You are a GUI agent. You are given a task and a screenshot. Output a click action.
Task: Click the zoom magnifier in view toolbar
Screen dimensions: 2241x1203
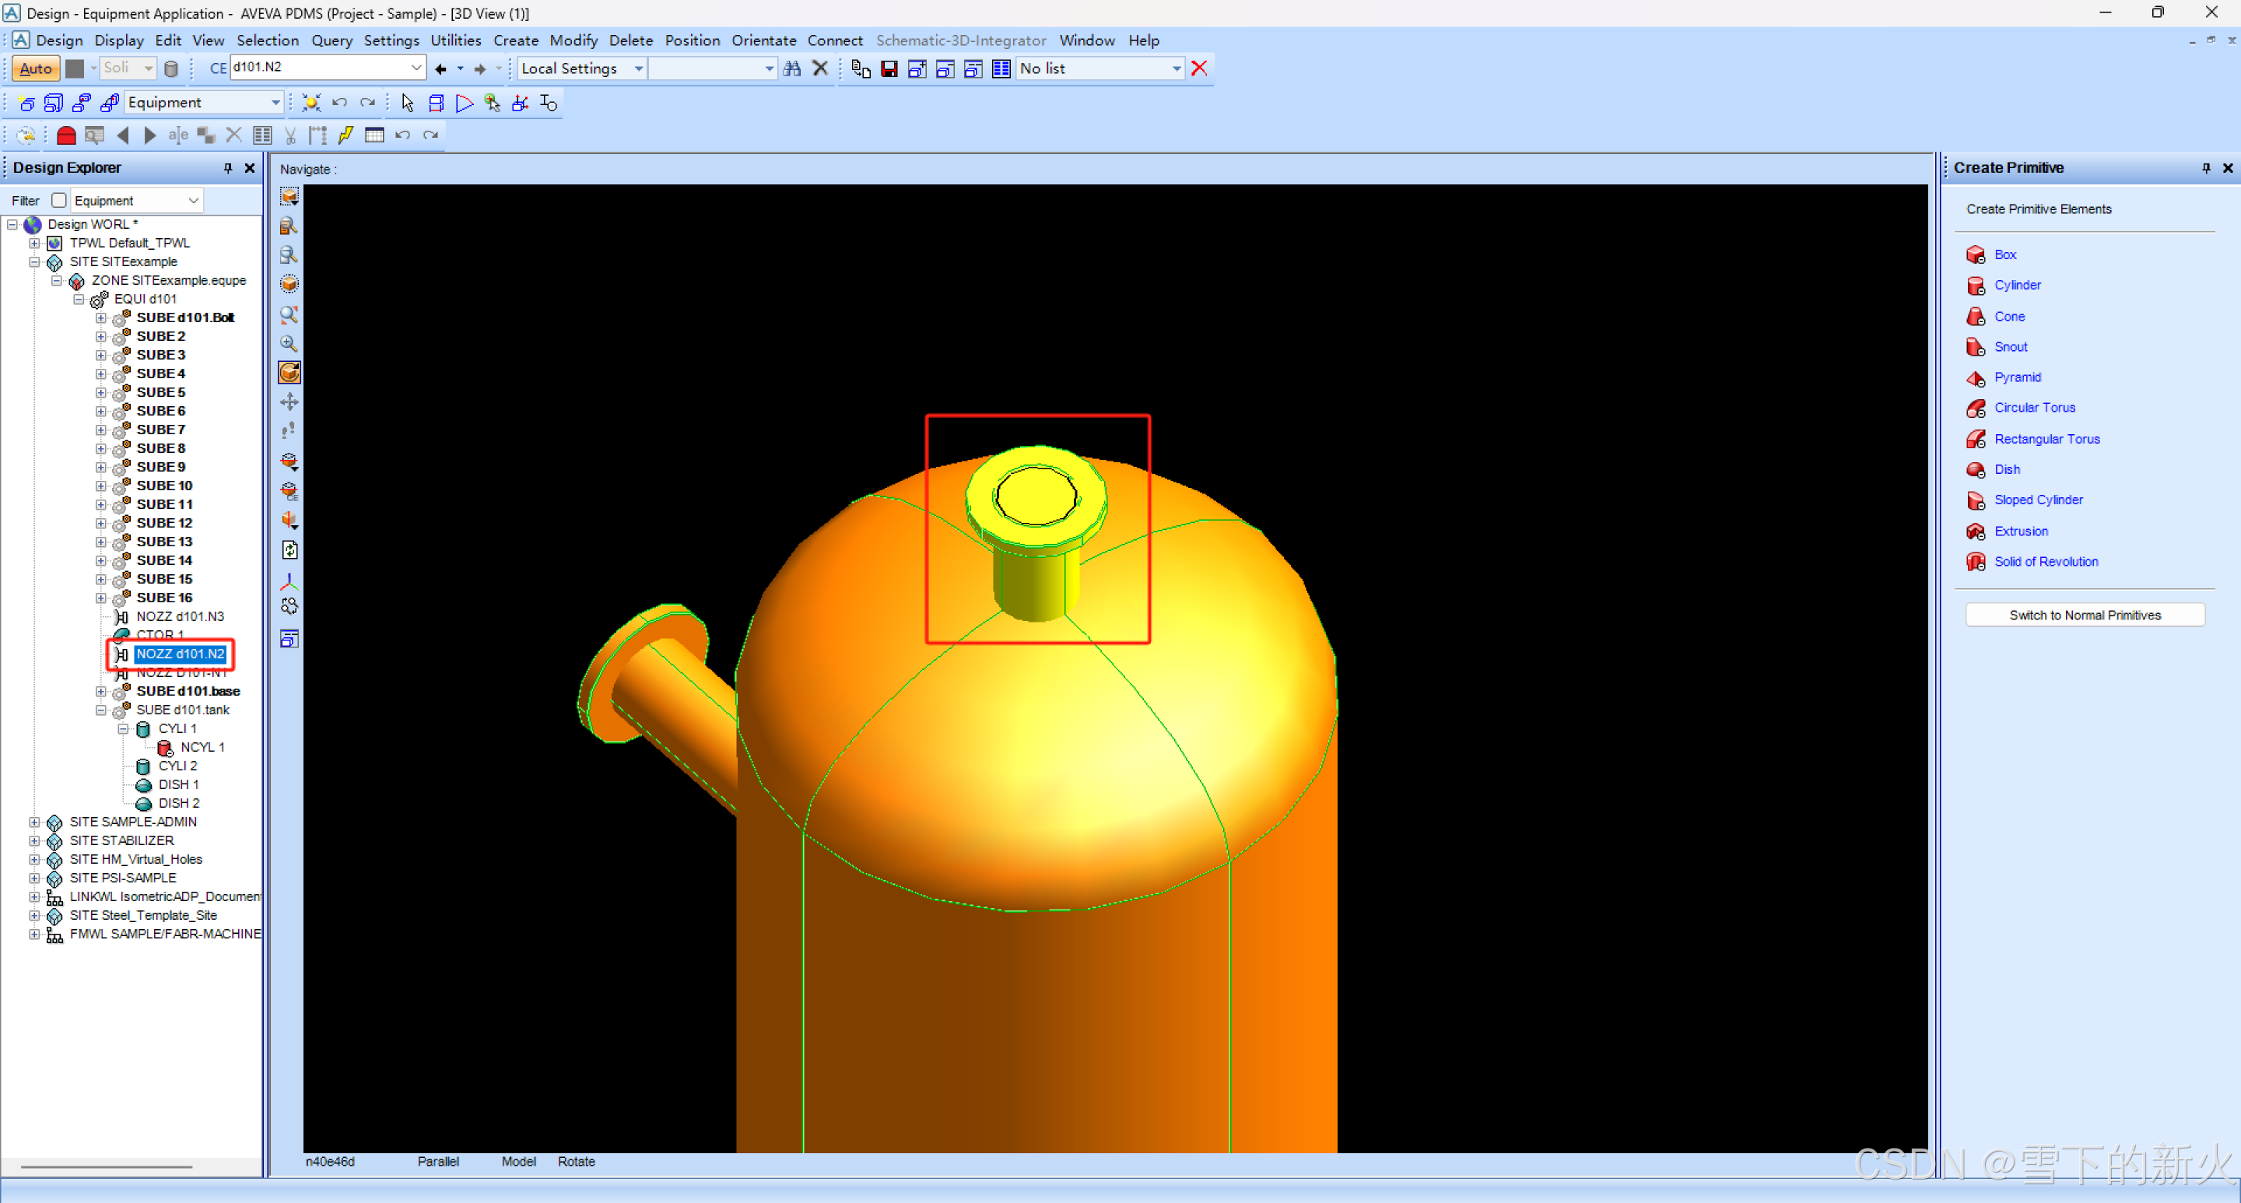click(x=289, y=344)
